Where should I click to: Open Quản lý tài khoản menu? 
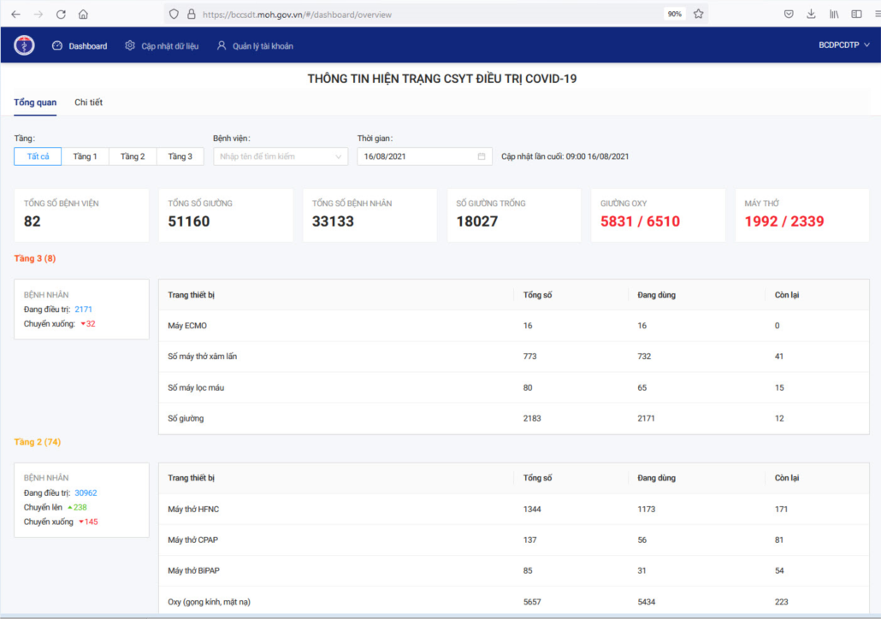[x=255, y=46]
